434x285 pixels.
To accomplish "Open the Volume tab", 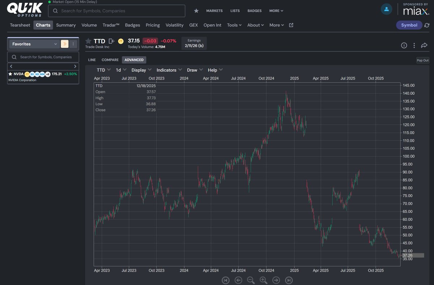I will (x=89, y=25).
